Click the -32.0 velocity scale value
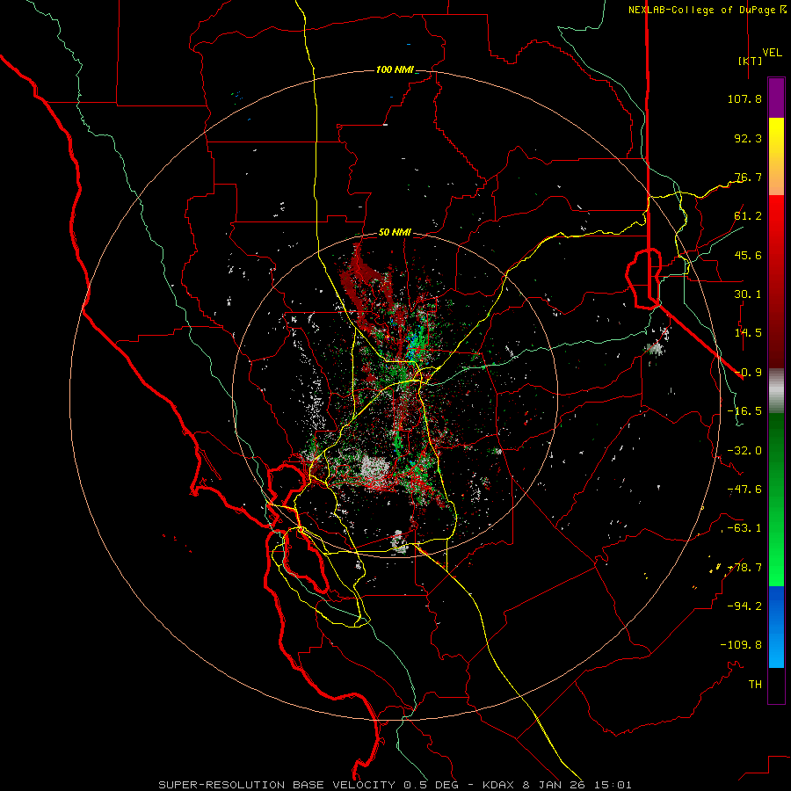791x791 pixels. (744, 451)
